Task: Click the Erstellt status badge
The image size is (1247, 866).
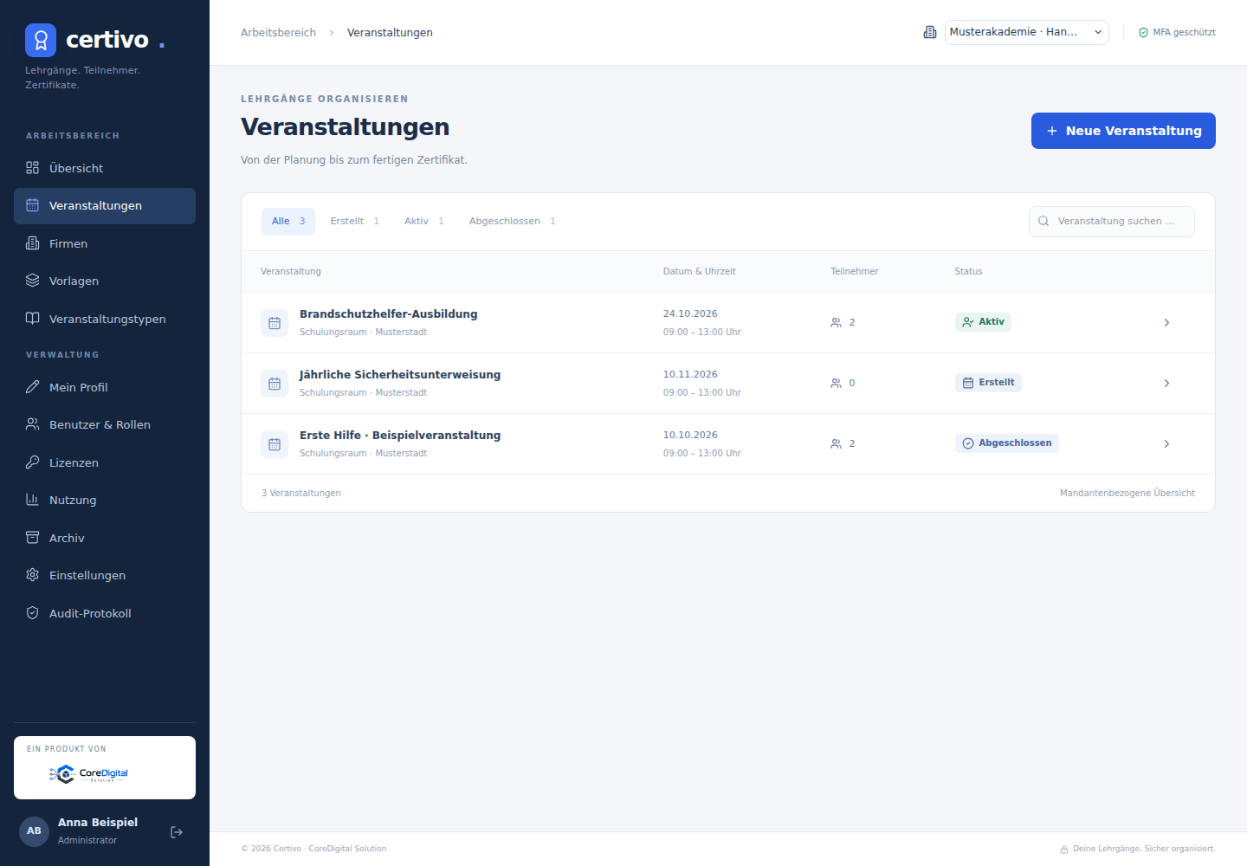Action: pyautogui.click(x=988, y=383)
